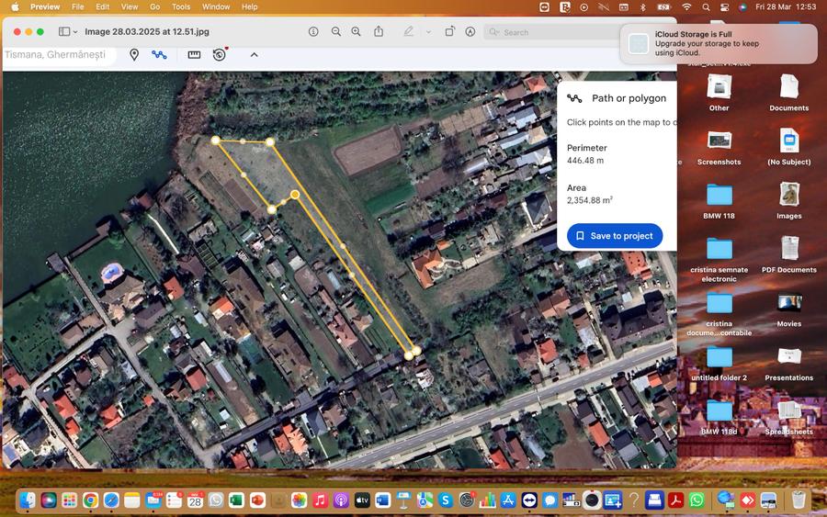Screen dimensions: 827x517
Task: Click the Share icon in the toolbar
Action: (379, 31)
